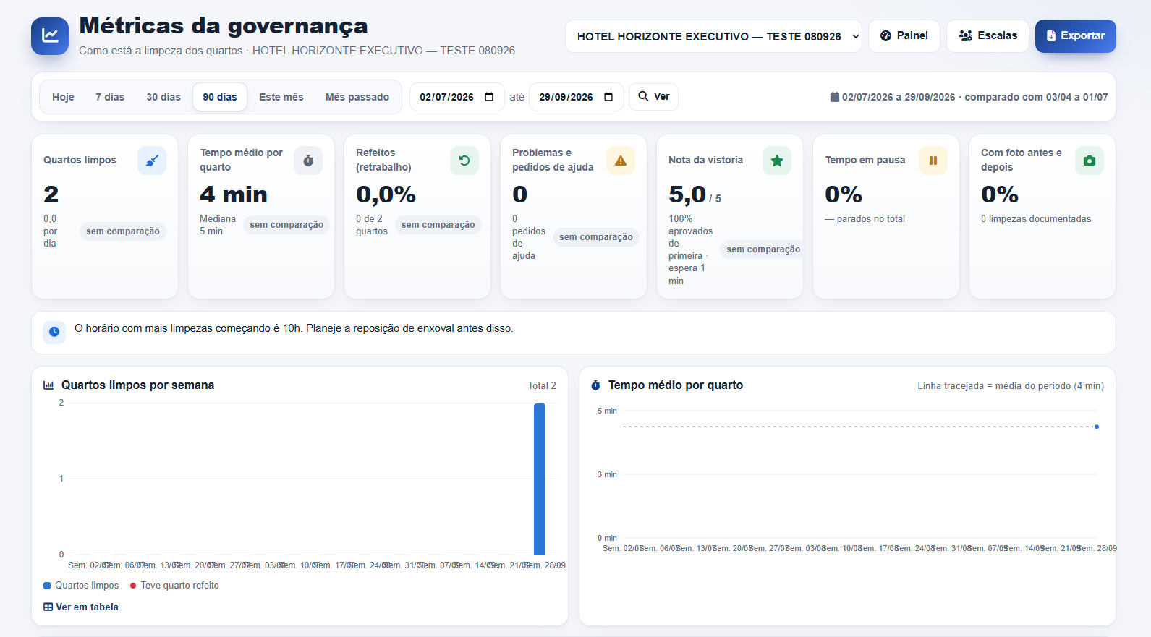Export the metrics with Exportar button
The height and width of the screenshot is (637, 1151).
[1076, 36]
